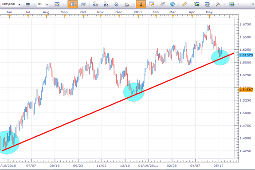Click the Apr orange timeline marker
Viewport: 255px width, 170px height.
click(192, 16)
